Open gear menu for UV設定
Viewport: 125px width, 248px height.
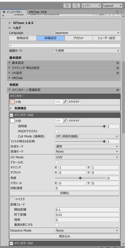[118, 73]
